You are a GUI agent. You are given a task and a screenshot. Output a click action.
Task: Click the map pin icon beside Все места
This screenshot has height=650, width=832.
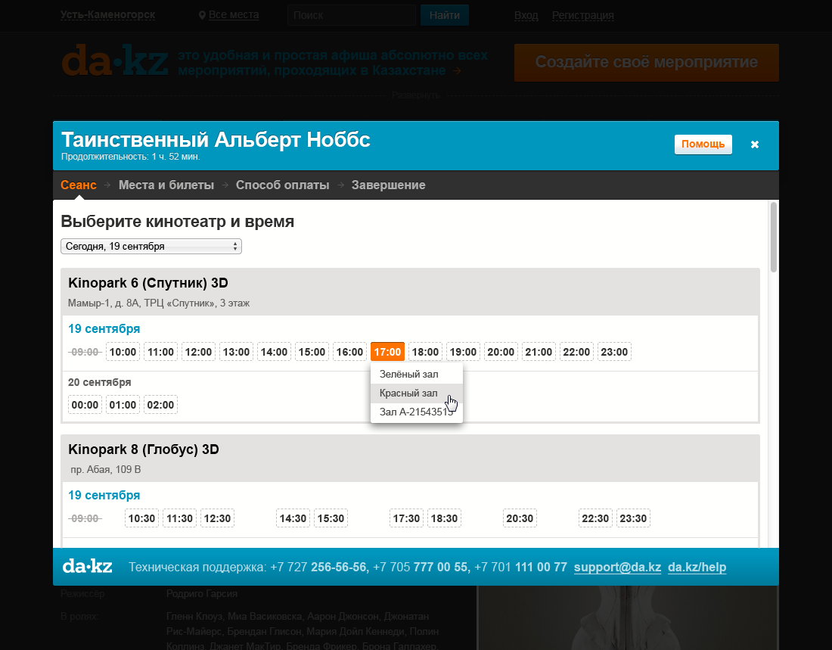point(202,15)
